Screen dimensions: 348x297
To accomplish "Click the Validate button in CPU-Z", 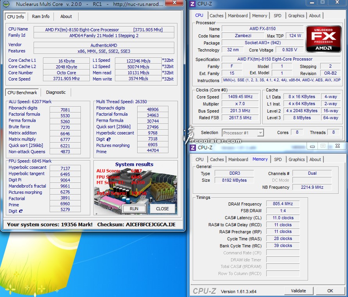I will tap(298, 291).
